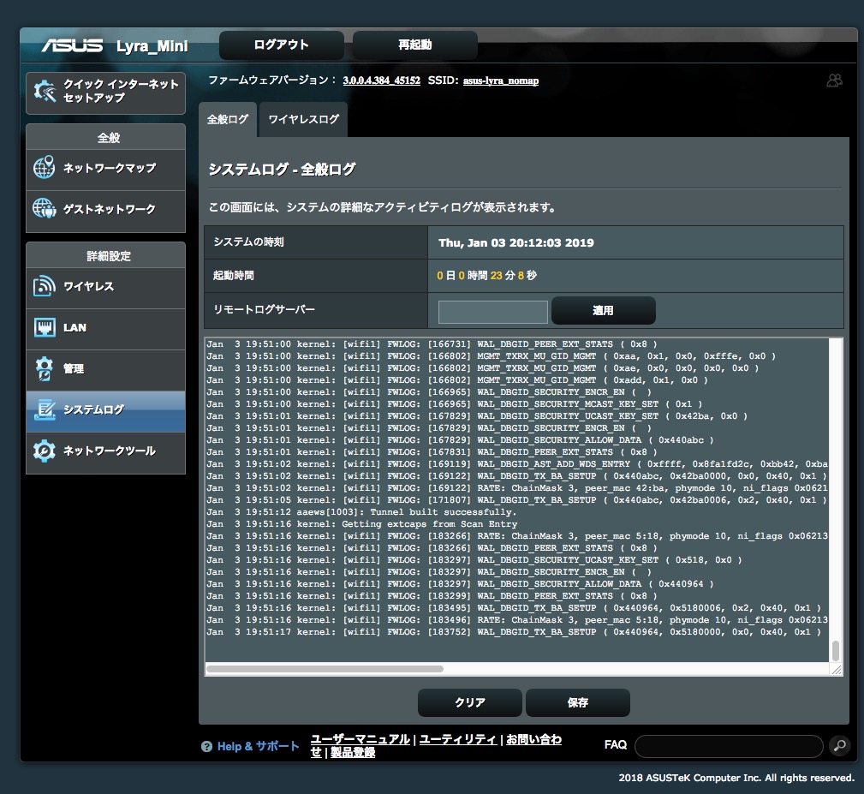Open the お問い合わせ link
This screenshot has width=864, height=794.
[x=533, y=739]
